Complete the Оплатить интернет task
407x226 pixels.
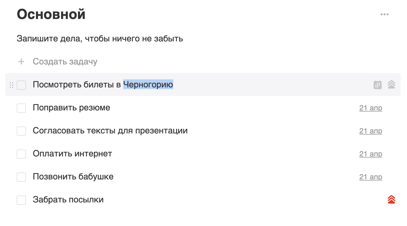tap(21, 154)
